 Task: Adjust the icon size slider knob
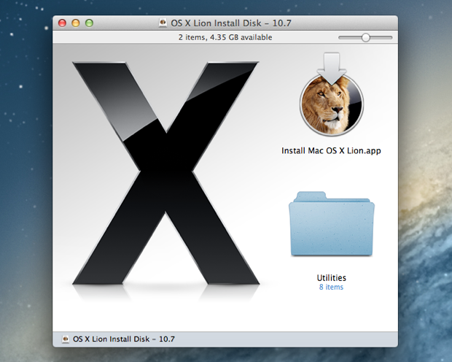coord(365,37)
